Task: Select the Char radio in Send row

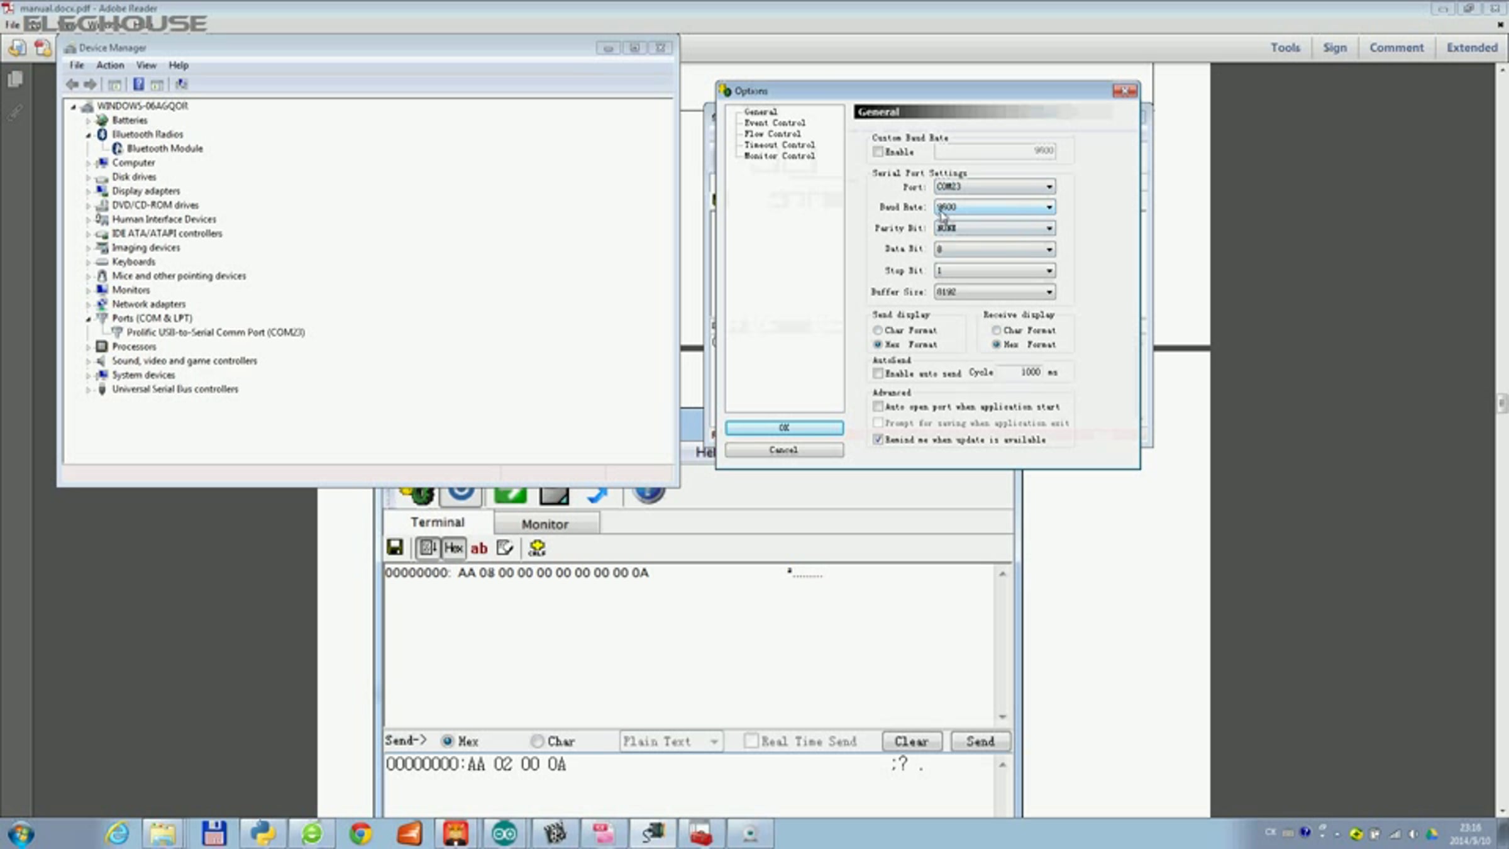Action: point(537,741)
